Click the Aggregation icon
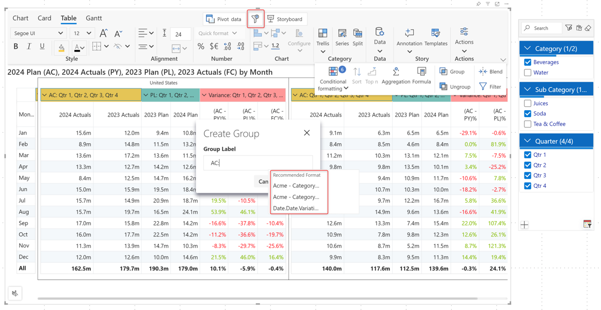 click(396, 72)
